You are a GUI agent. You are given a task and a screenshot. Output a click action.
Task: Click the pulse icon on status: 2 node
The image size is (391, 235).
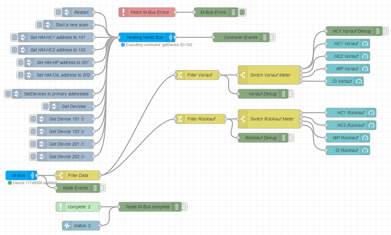click(67, 226)
